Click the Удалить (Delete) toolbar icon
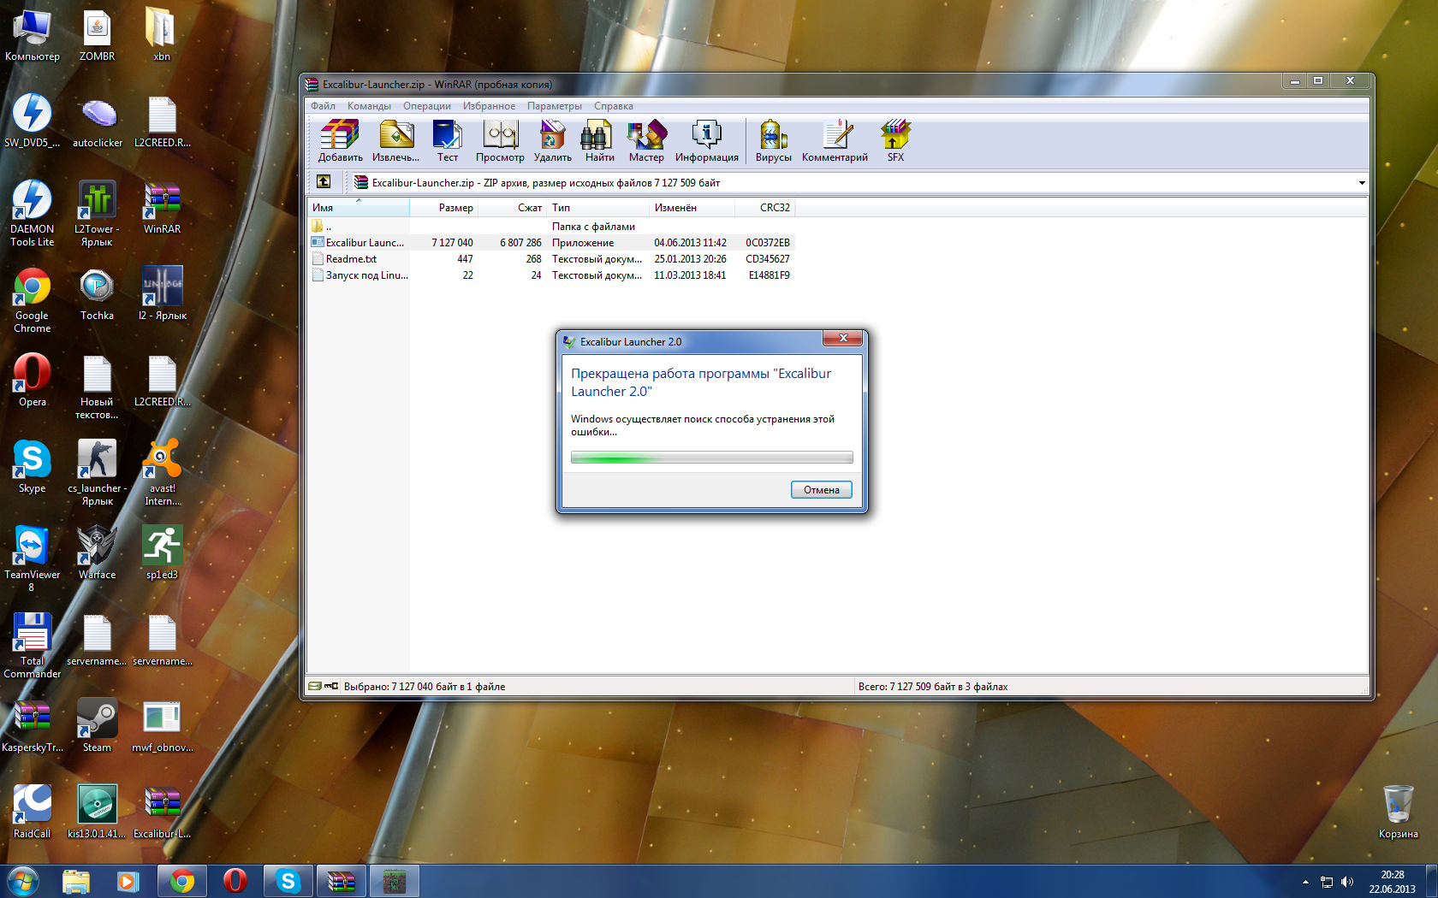This screenshot has width=1438, height=898. (x=553, y=141)
